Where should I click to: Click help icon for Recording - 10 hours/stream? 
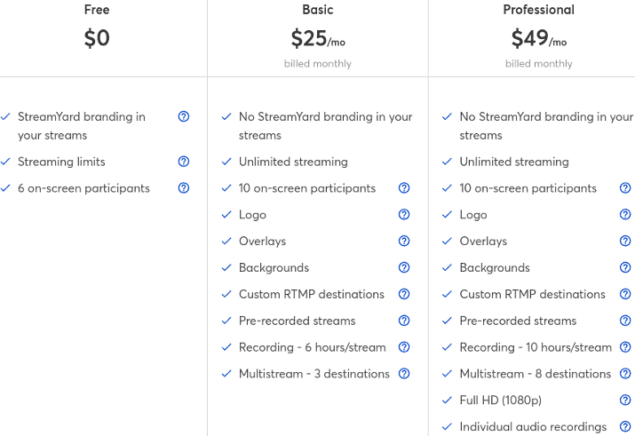(625, 347)
